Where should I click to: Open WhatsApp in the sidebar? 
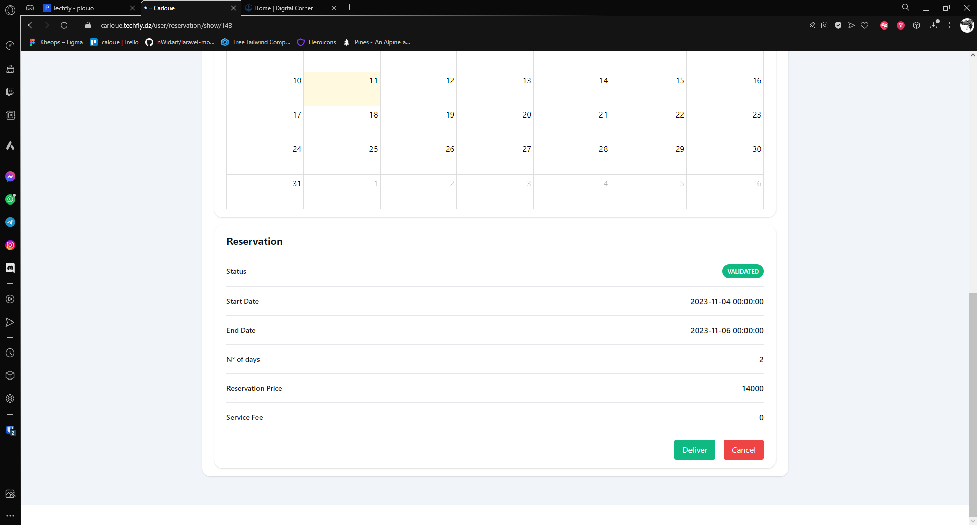[x=10, y=199]
